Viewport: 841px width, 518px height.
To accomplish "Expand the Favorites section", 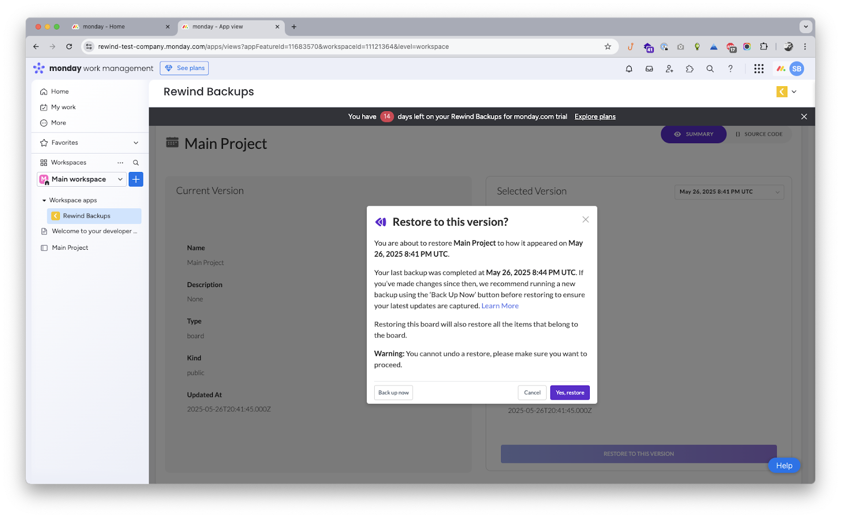I will [x=136, y=143].
